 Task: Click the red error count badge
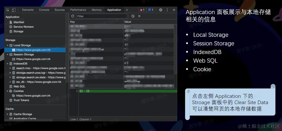point(142,10)
